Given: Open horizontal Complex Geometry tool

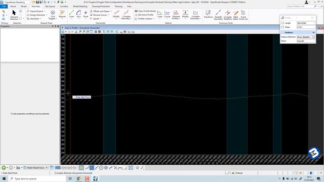Looking at the screenshot, I should (x=126, y=15).
